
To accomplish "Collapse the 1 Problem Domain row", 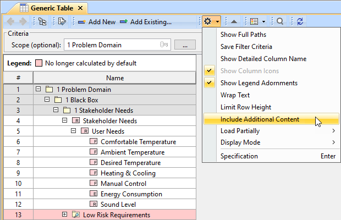I will tap(38, 89).
